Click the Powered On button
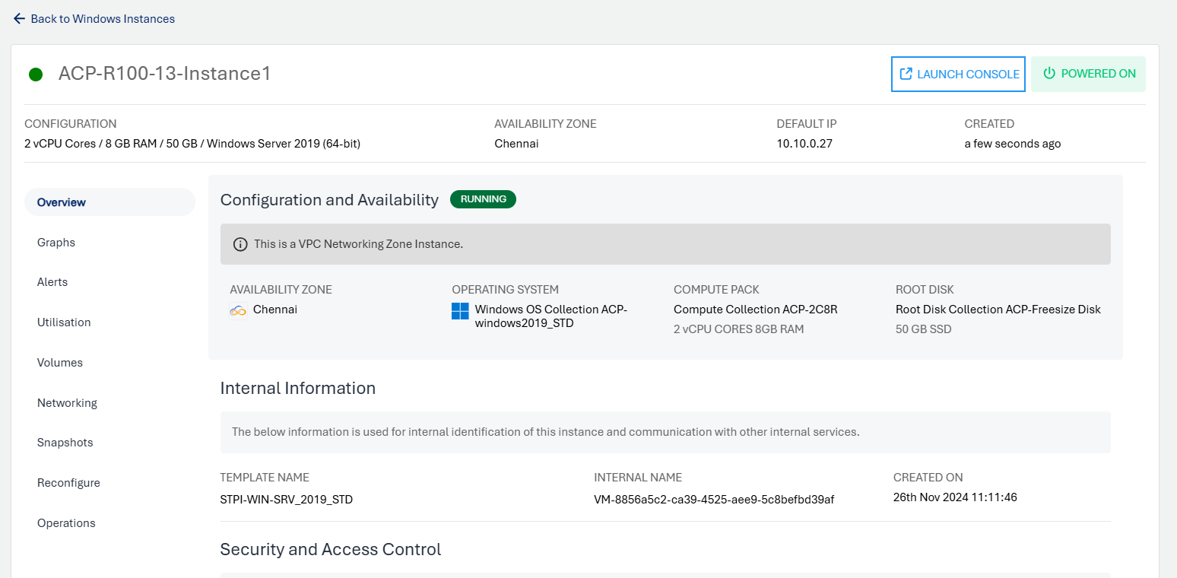The image size is (1177, 578). tap(1088, 74)
